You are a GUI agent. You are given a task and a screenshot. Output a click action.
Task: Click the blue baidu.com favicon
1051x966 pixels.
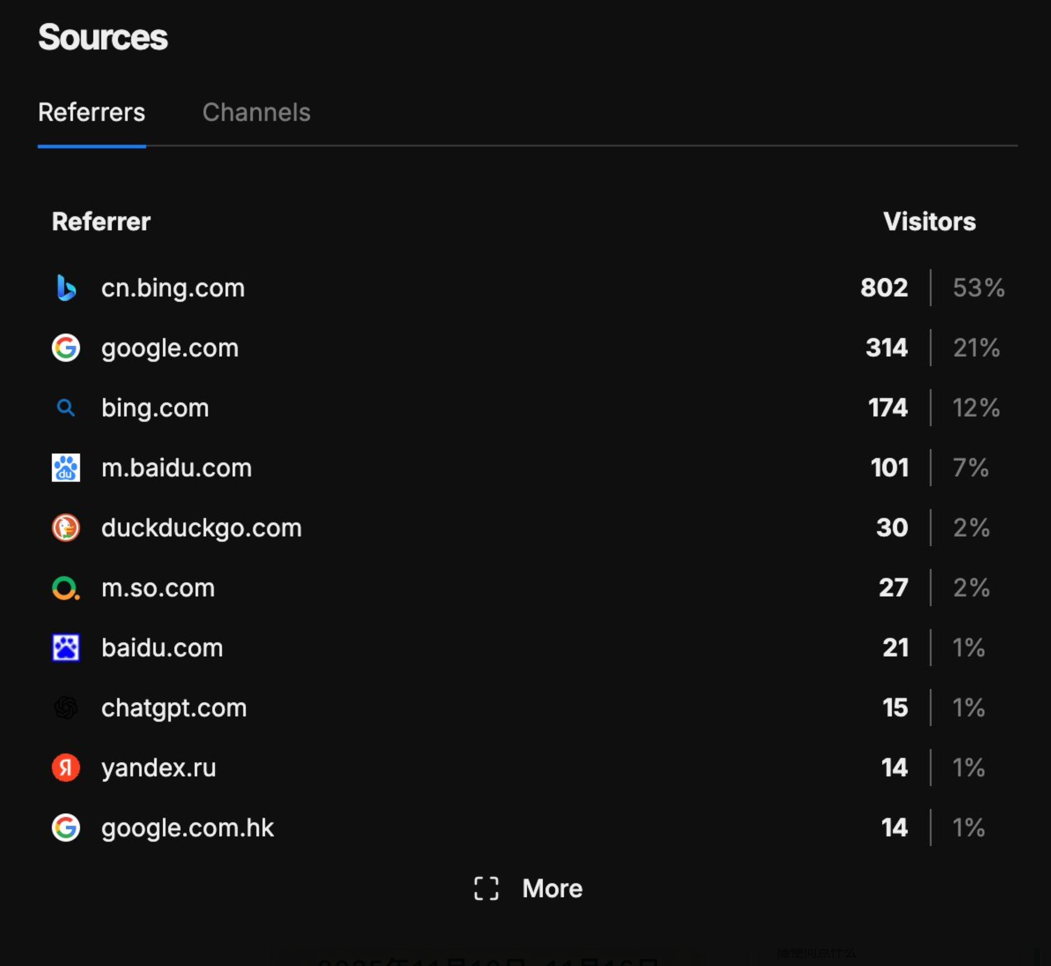[66, 647]
